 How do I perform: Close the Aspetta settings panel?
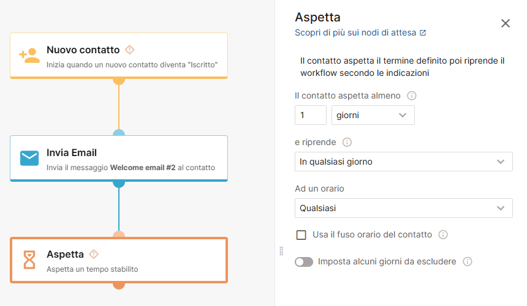pos(506,23)
